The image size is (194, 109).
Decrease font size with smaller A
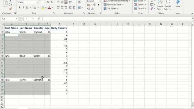coord(52,2)
